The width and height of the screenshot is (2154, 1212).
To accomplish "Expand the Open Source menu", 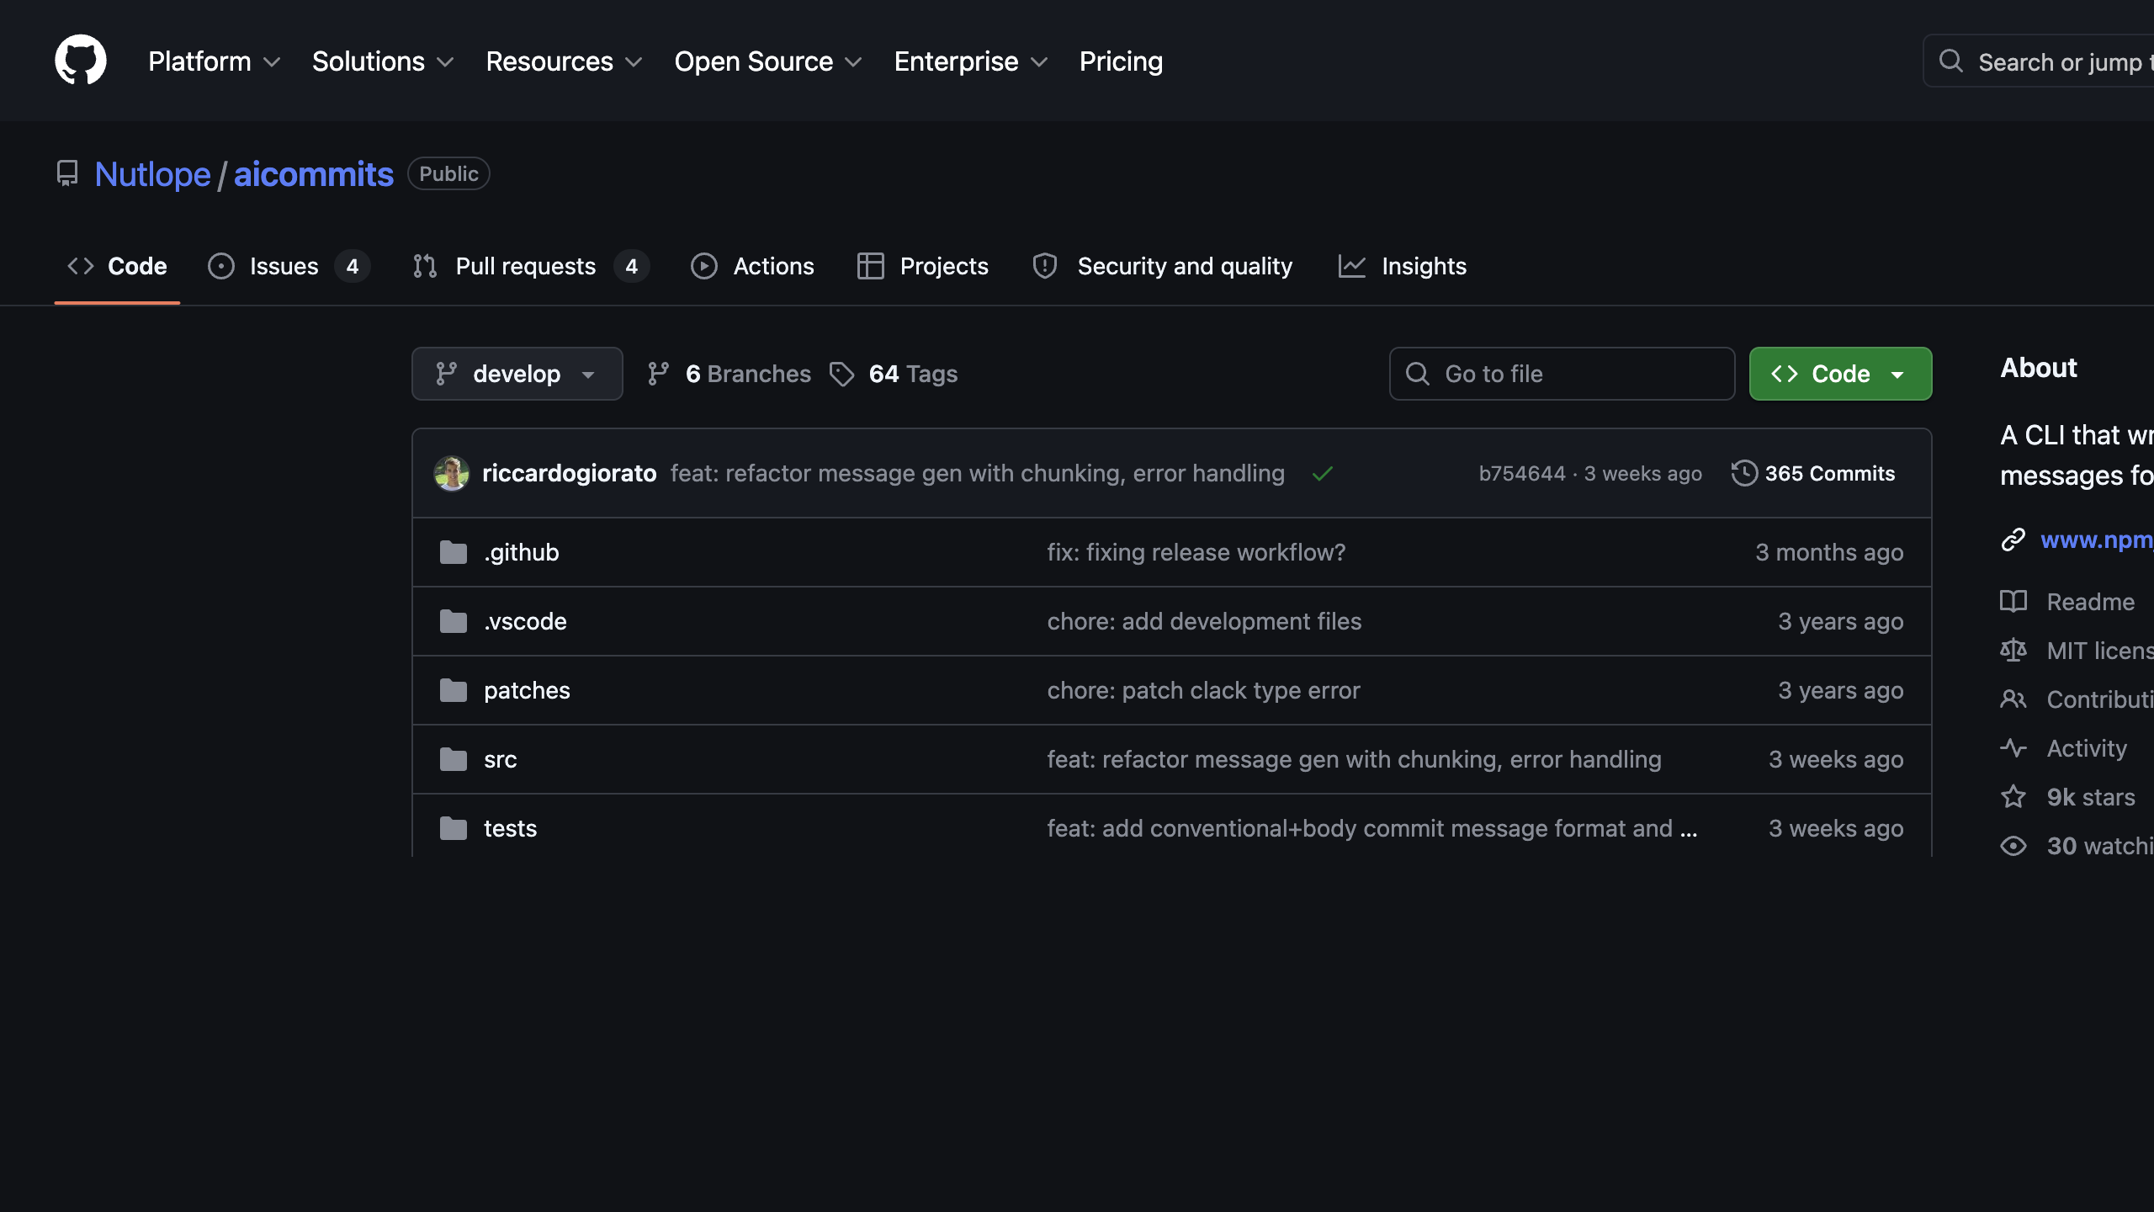I will 768,61.
